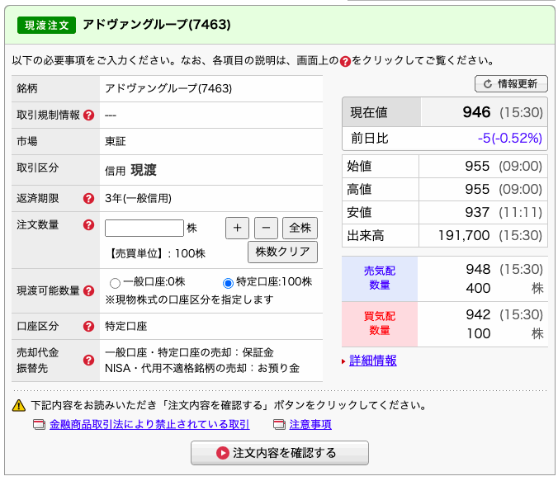Click the 注文数量 input field
558x481 pixels.
144,228
